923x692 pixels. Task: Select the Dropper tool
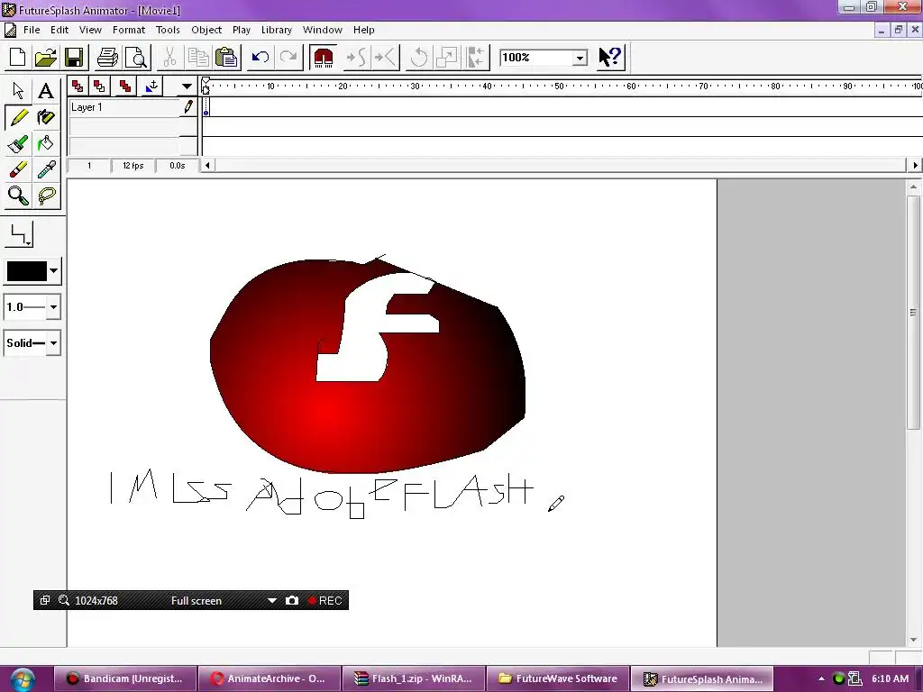click(x=46, y=170)
